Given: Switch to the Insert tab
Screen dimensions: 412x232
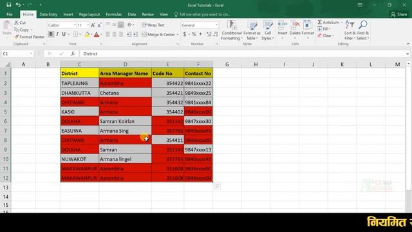Looking at the screenshot, I should 68,14.
